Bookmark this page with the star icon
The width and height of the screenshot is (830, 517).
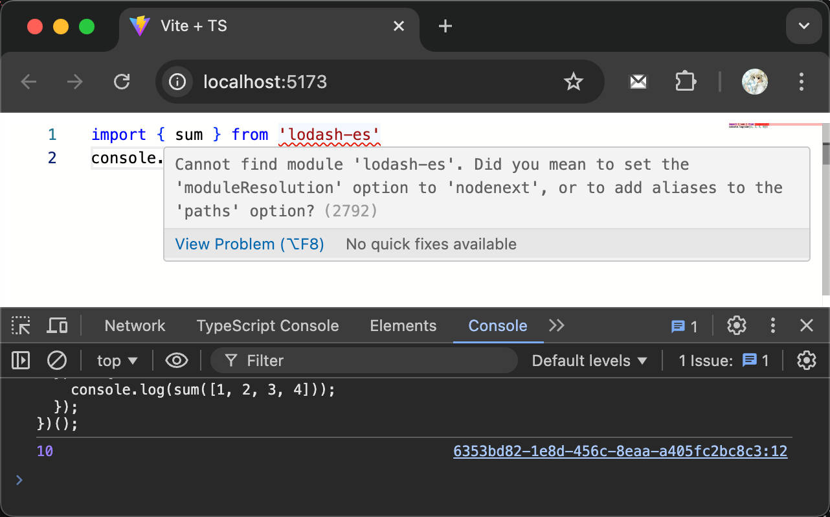(574, 82)
